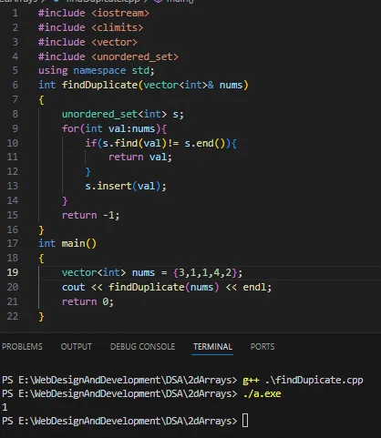Click the findDuplicate function name on line 6

tap(99, 85)
